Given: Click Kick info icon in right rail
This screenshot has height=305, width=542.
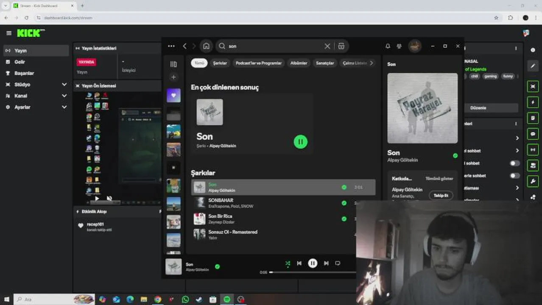Looking at the screenshot, I should click(533, 50).
